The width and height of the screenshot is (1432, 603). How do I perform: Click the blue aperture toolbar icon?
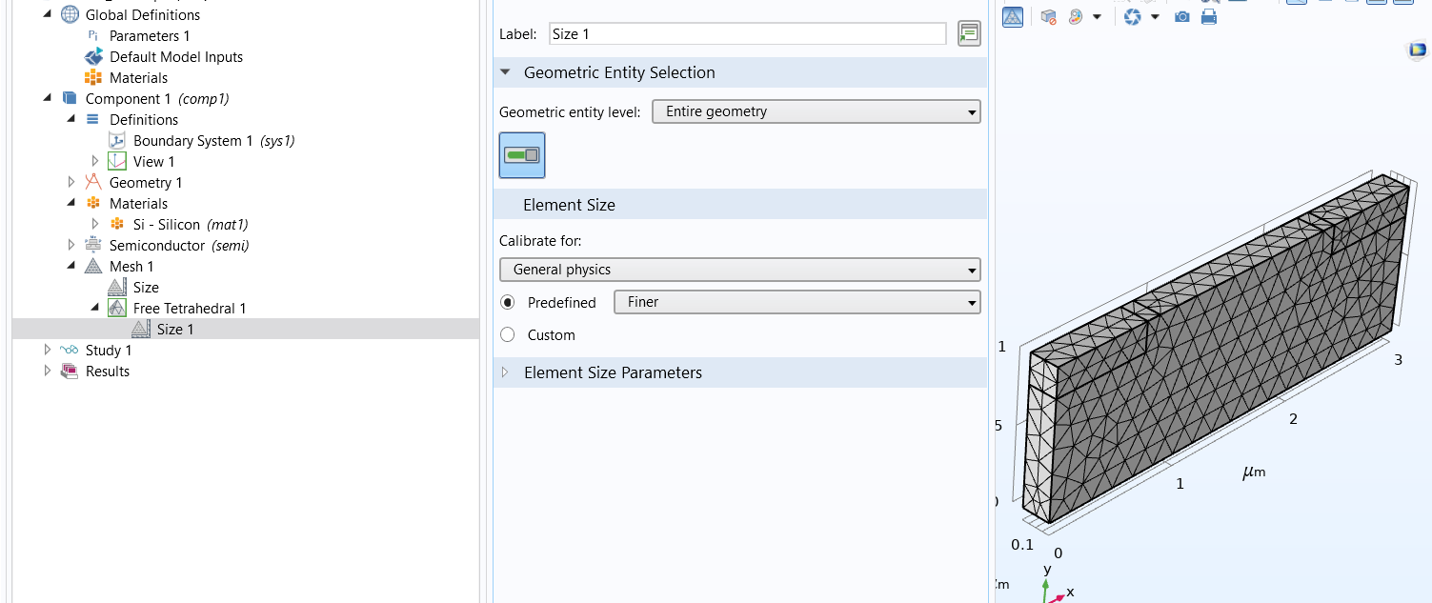click(1133, 17)
